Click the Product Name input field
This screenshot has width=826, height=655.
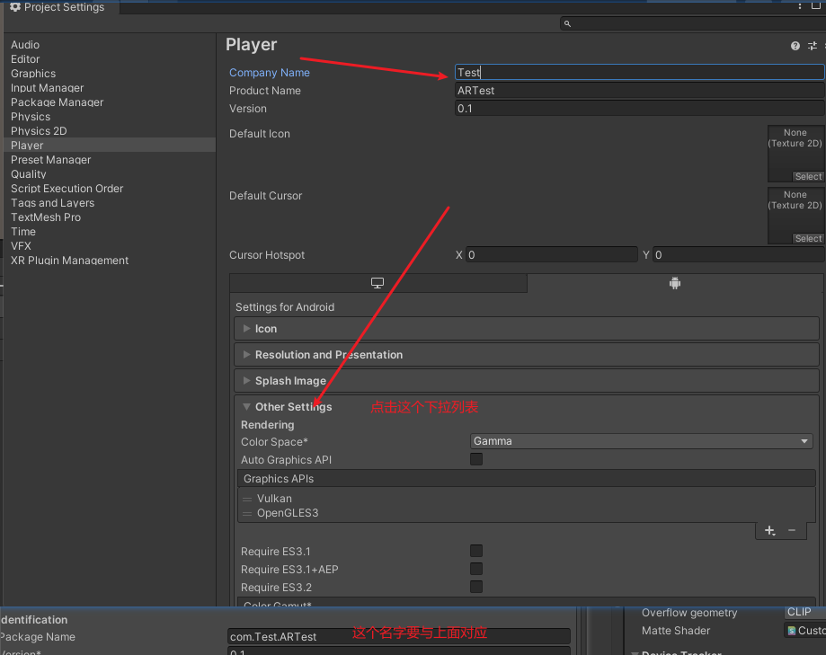(x=640, y=91)
